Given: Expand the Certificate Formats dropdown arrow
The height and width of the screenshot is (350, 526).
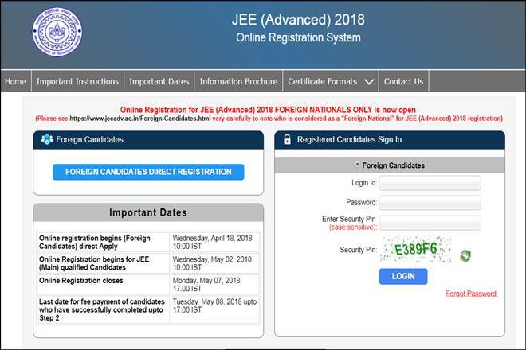Looking at the screenshot, I should click(x=369, y=82).
